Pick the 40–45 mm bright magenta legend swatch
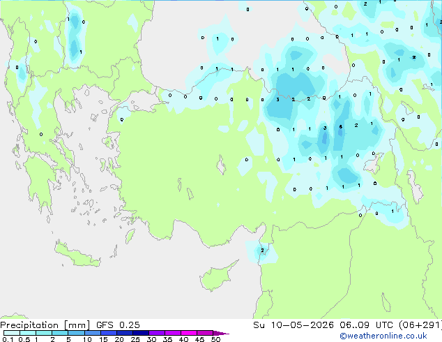 point(189,333)
